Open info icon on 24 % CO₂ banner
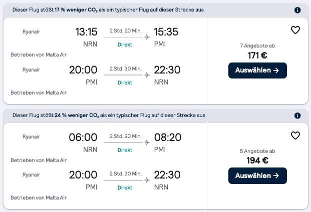This screenshot has width=311, height=212. coord(297,115)
